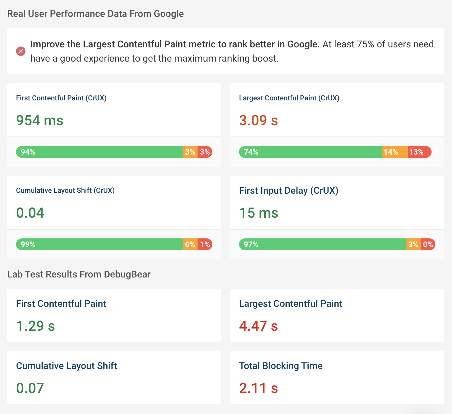Click the red error X icon

[x=21, y=52]
